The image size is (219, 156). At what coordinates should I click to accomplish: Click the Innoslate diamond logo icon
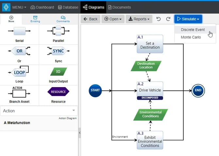(x=6, y=7)
